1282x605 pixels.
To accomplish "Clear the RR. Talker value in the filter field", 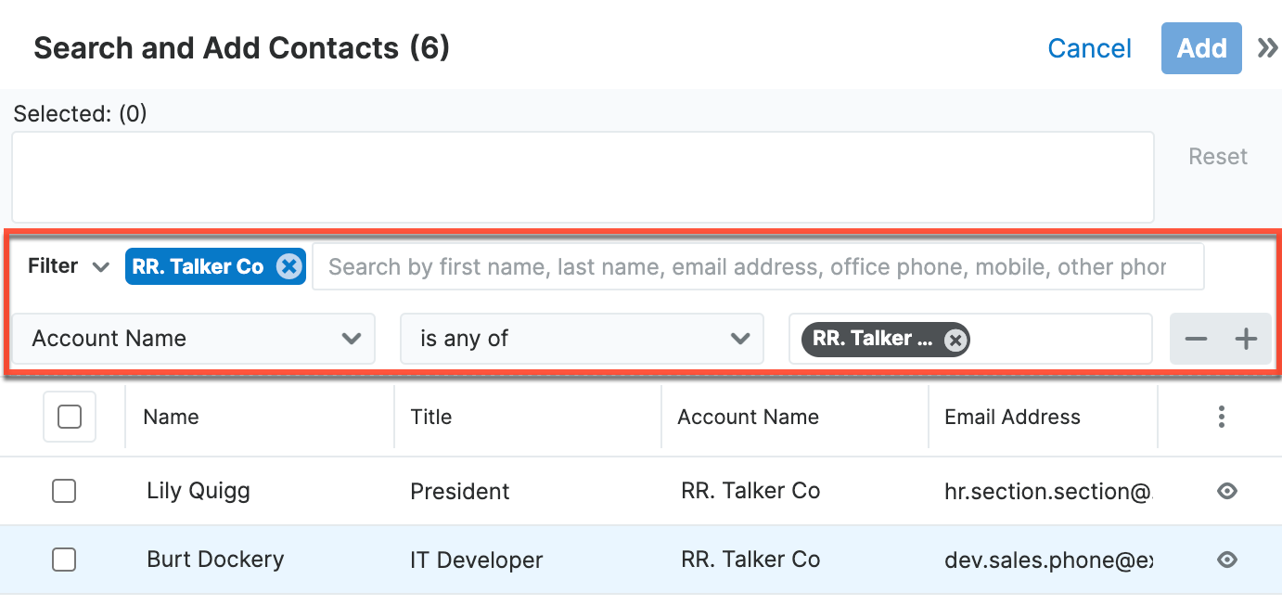I will tap(955, 340).
